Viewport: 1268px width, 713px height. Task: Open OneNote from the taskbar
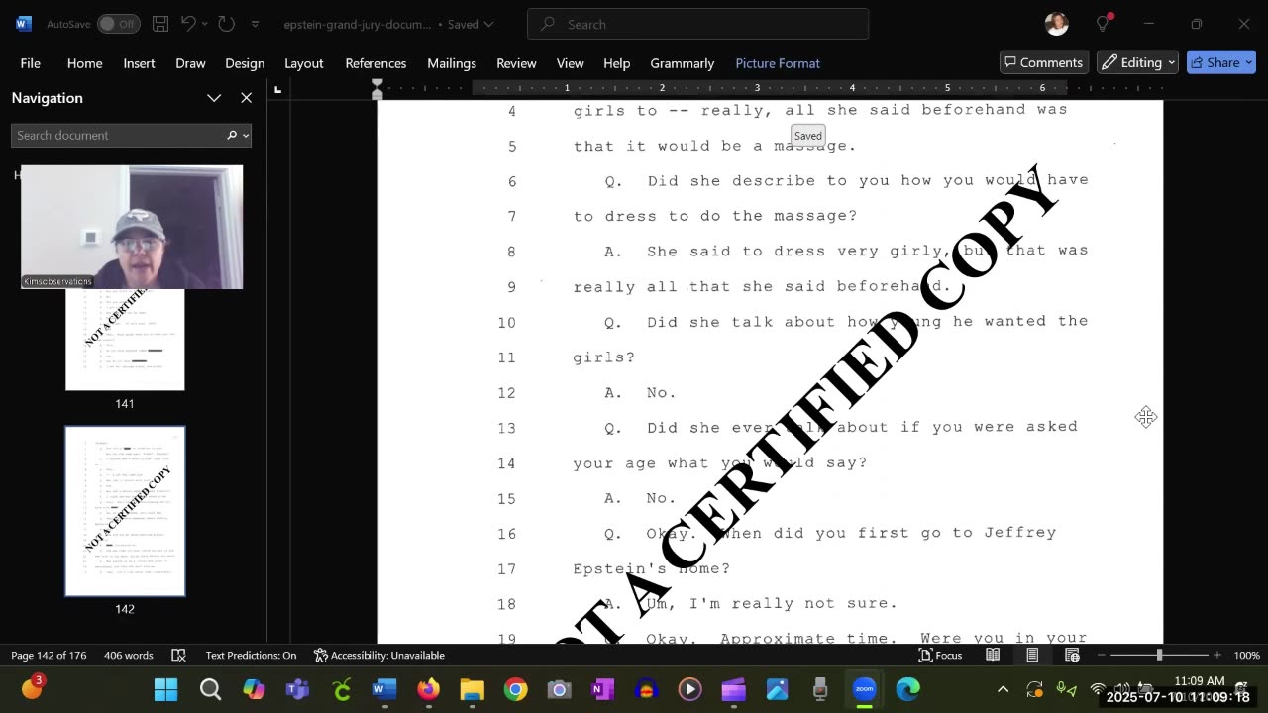[x=602, y=689]
